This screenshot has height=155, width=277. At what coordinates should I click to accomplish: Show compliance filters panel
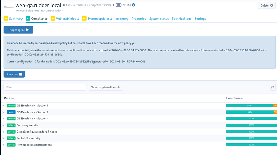(105, 87)
